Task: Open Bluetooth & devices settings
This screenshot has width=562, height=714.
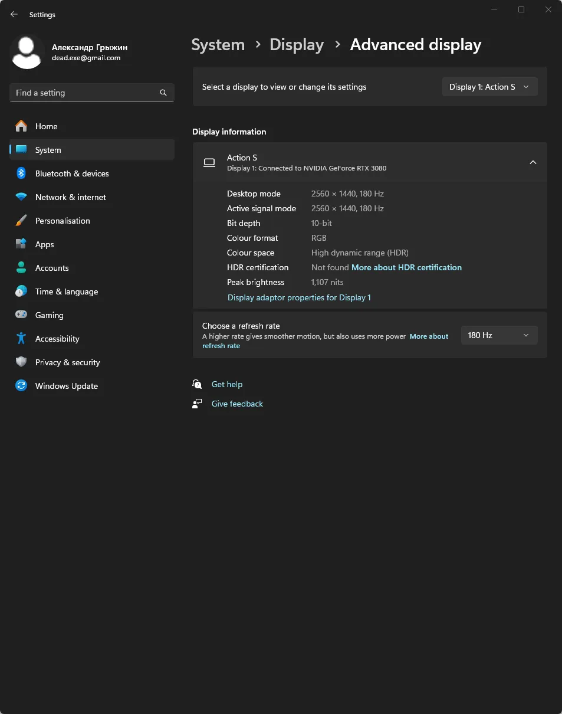Action: pyautogui.click(x=72, y=173)
